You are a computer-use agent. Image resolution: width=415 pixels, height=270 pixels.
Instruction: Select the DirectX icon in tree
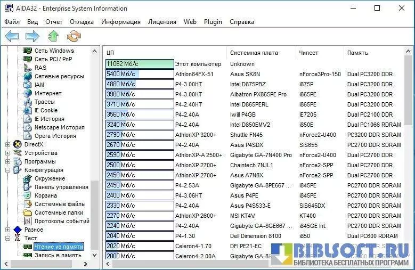[x=18, y=144]
